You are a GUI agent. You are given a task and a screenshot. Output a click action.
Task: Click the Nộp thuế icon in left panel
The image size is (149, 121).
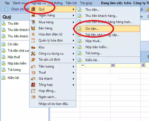point(4,57)
